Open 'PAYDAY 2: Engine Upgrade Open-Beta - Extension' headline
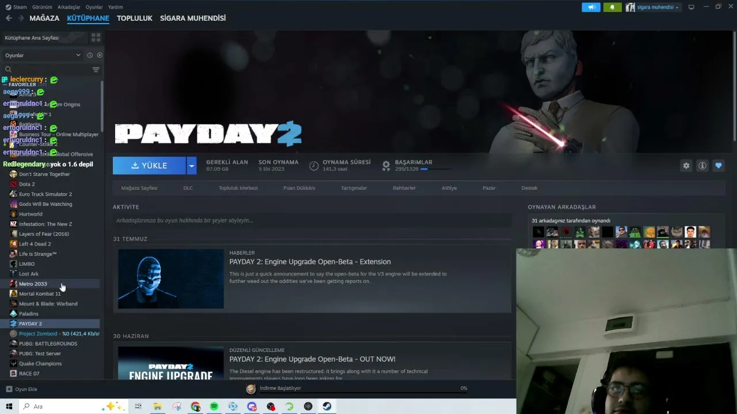 tap(310, 262)
